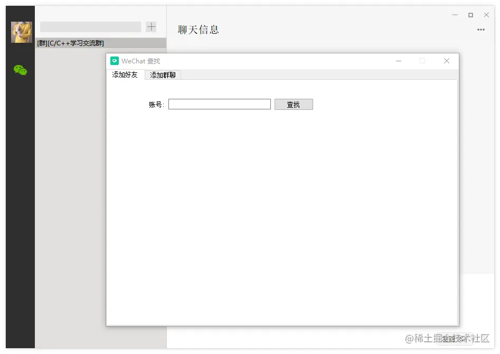Click the WeChat logo in the dialog title bar
Screen dimensions: 500x354
coord(114,61)
